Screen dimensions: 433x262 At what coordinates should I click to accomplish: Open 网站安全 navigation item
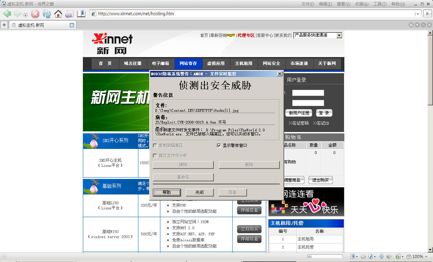point(271,63)
